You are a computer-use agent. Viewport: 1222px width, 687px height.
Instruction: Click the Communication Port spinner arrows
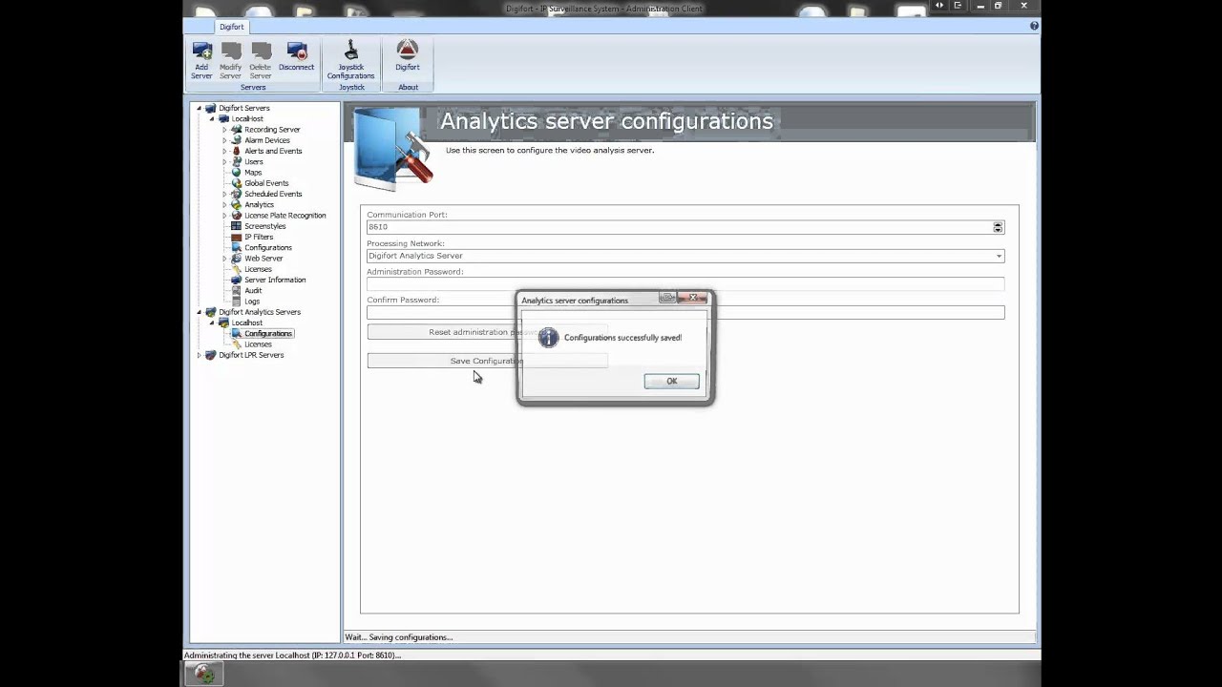[998, 227]
